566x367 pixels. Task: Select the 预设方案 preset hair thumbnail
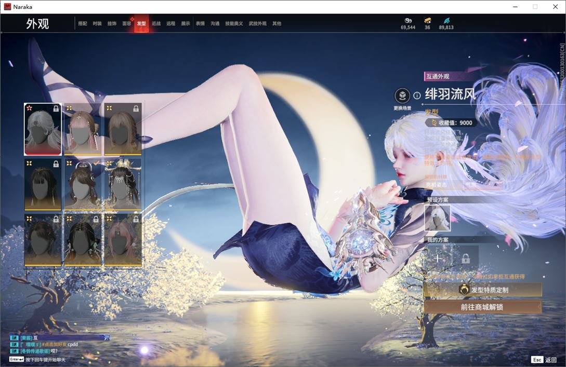pos(438,218)
